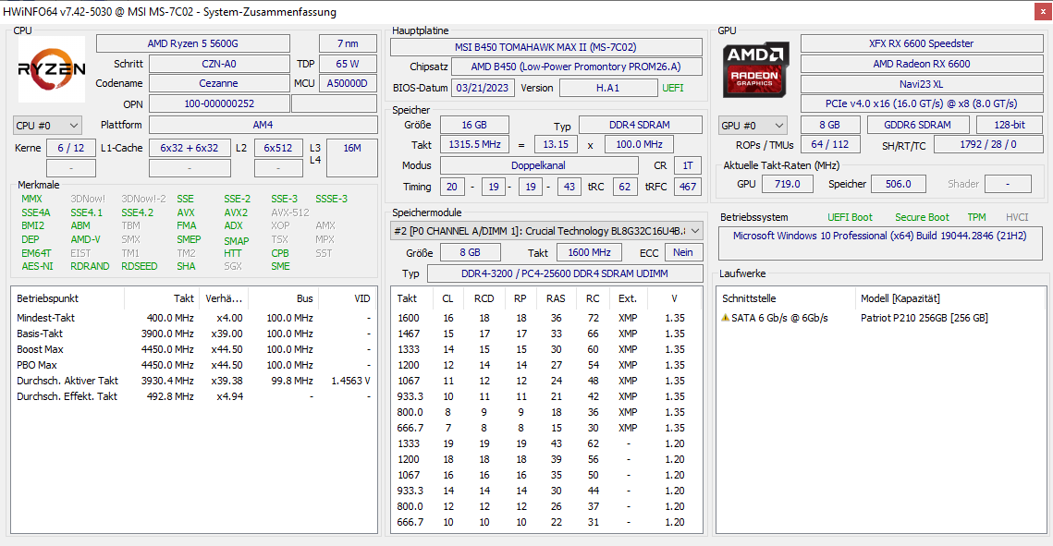Click the ECC Nein field
The image size is (1053, 546).
click(683, 252)
